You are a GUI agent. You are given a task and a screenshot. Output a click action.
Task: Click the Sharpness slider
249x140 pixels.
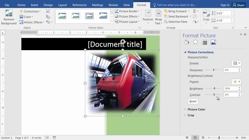[214, 70]
